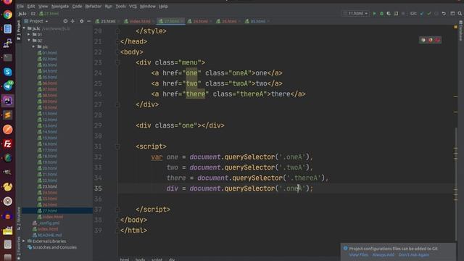
Task: Run with coverage icon in toolbar
Action: [389, 14]
